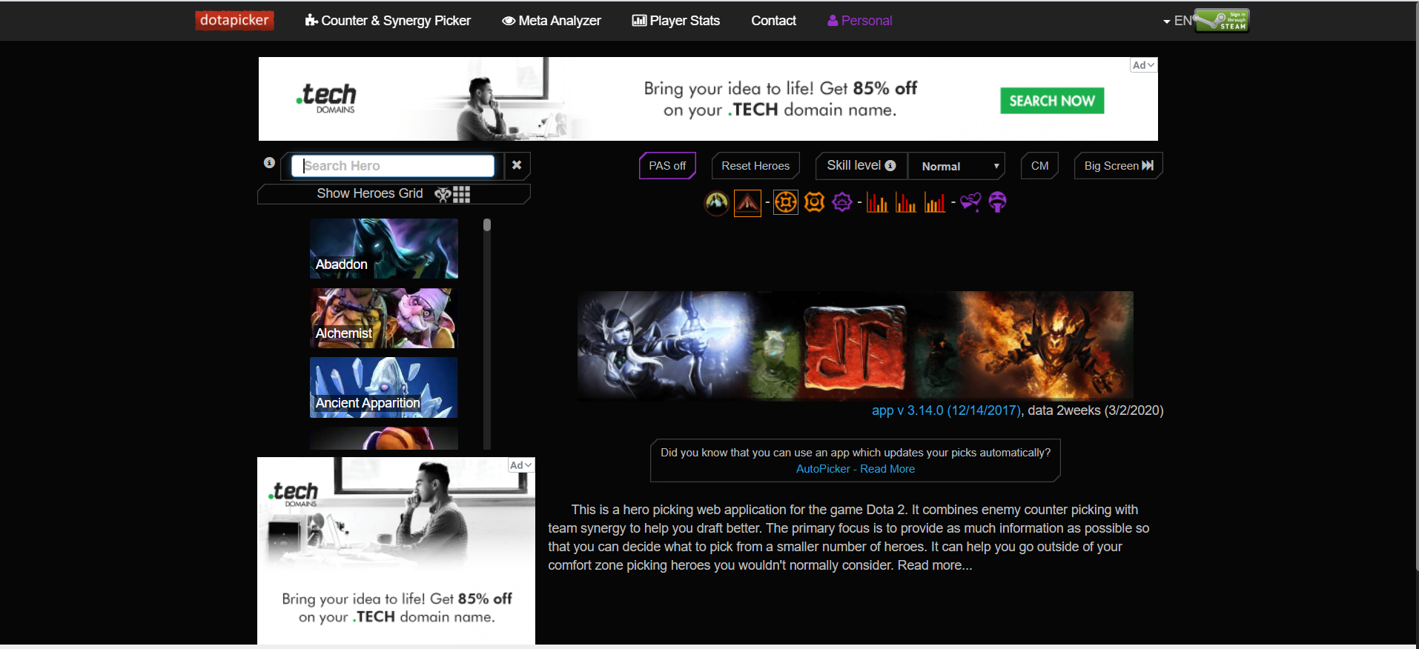The image size is (1419, 649).
Task: Select the Alchemist hero portrait
Action: point(384,318)
